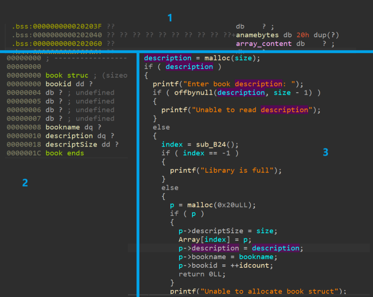This screenshot has height=297, width=373.
Task: Click the 'return 0LL;' statement
Action: coord(202,274)
